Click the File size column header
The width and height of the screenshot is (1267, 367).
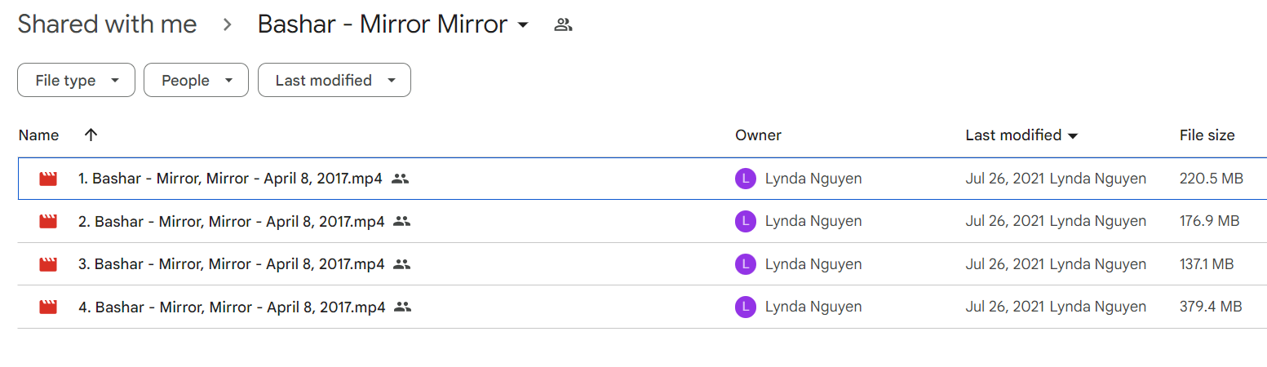click(x=1207, y=135)
